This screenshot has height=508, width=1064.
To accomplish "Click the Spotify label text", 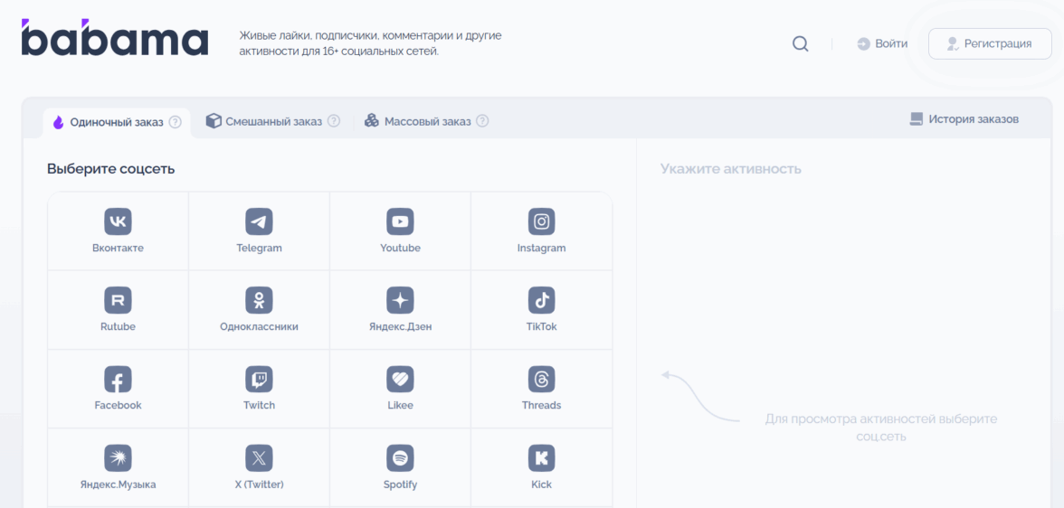I will (400, 484).
